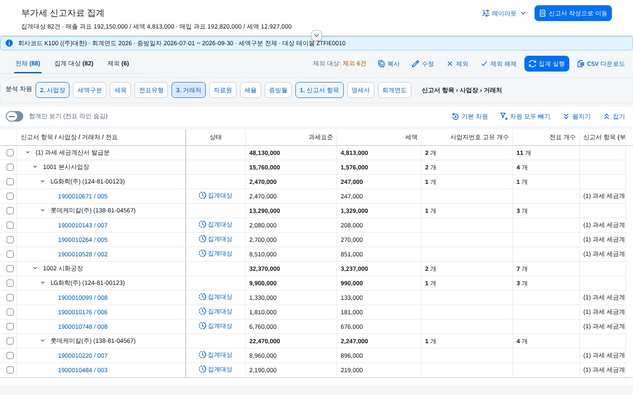Click the 32,370,000 subtotal cell
633x395 pixels.
point(291,269)
